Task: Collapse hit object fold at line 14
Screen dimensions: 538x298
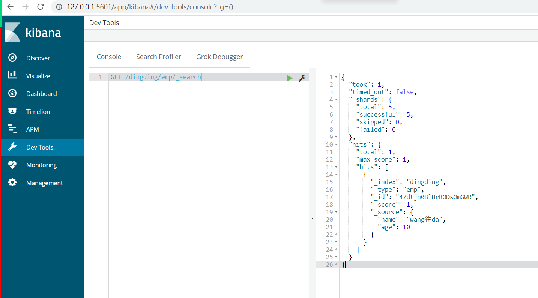Action: point(336,174)
